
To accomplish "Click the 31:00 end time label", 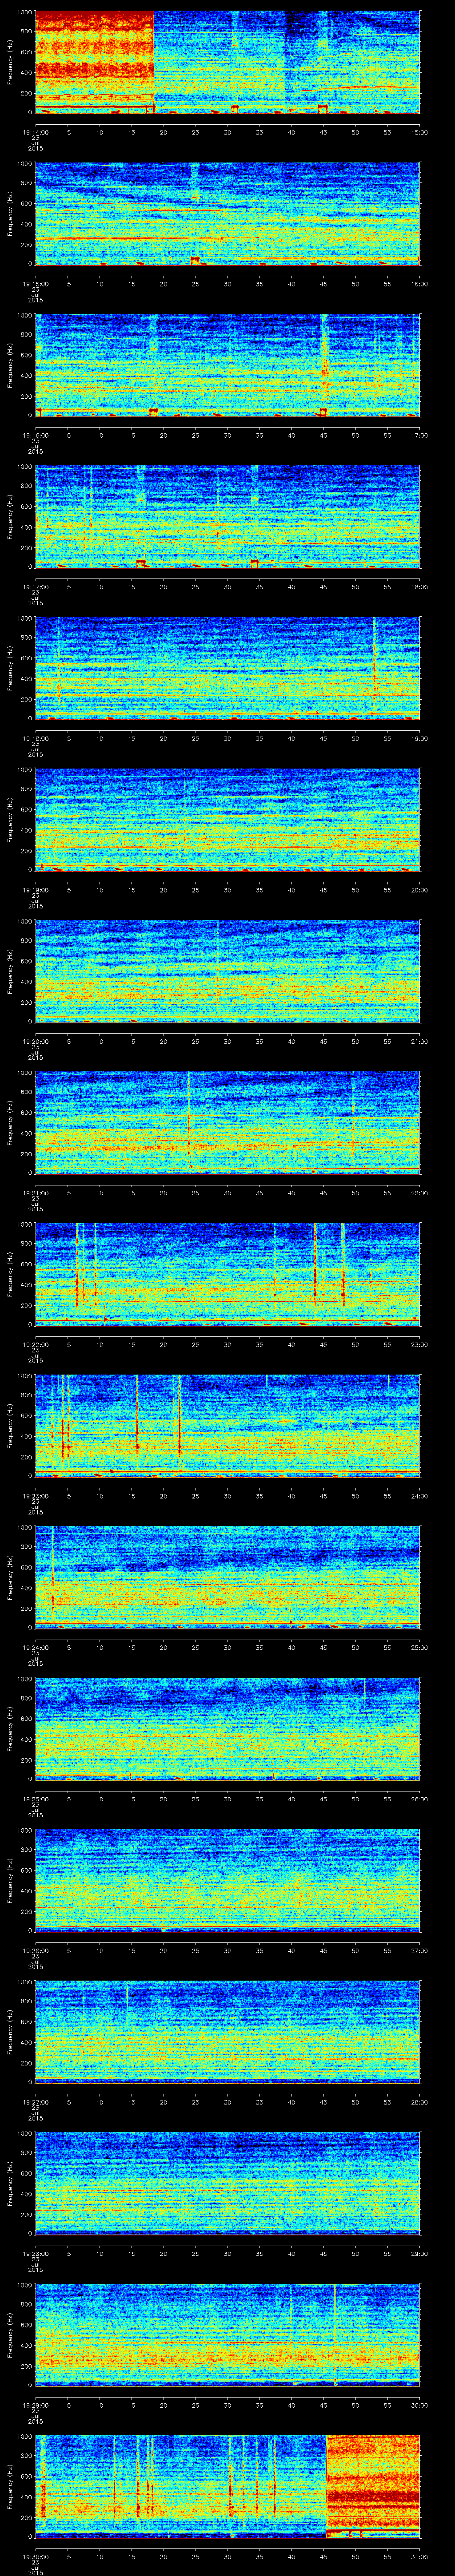I will (x=419, y=2556).
